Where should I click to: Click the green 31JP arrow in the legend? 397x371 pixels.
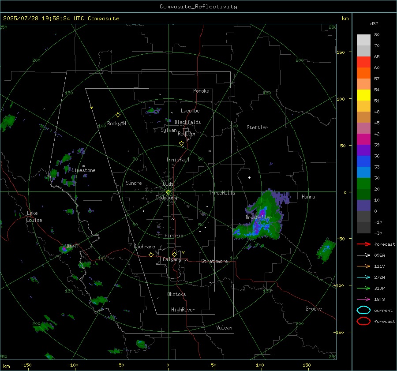pos(363,288)
